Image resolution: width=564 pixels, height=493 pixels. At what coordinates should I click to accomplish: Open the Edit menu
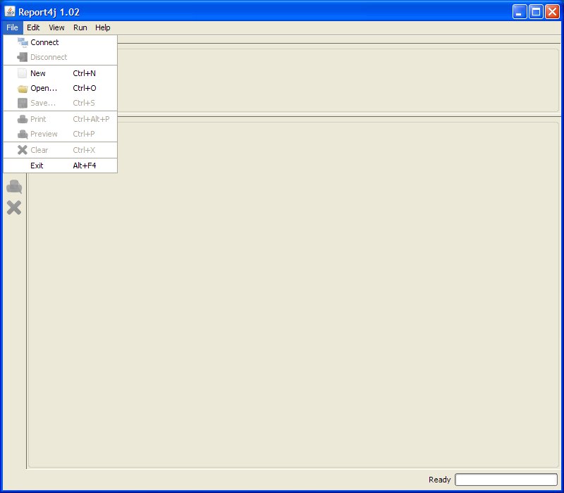tap(33, 27)
